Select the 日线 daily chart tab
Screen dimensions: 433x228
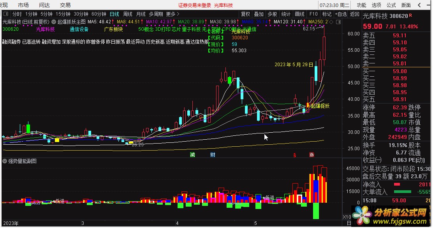click(x=114, y=14)
